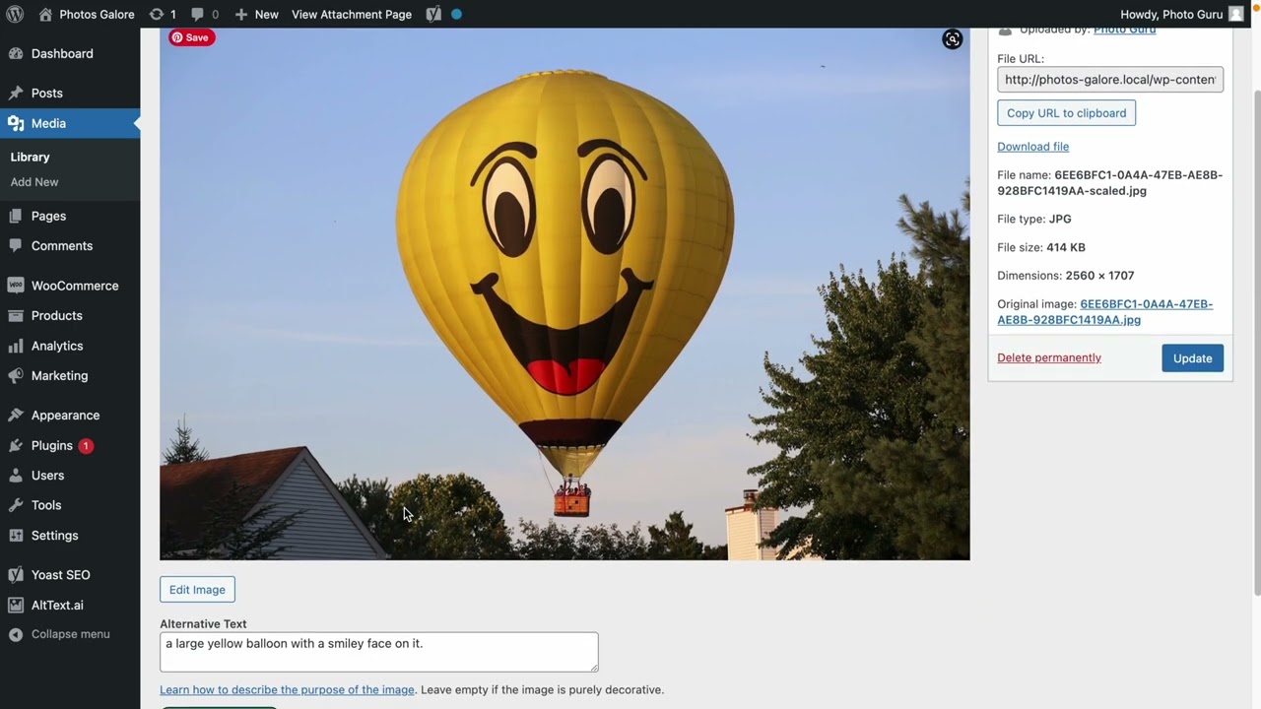Click the yellow smiley balloon image

click(564, 293)
